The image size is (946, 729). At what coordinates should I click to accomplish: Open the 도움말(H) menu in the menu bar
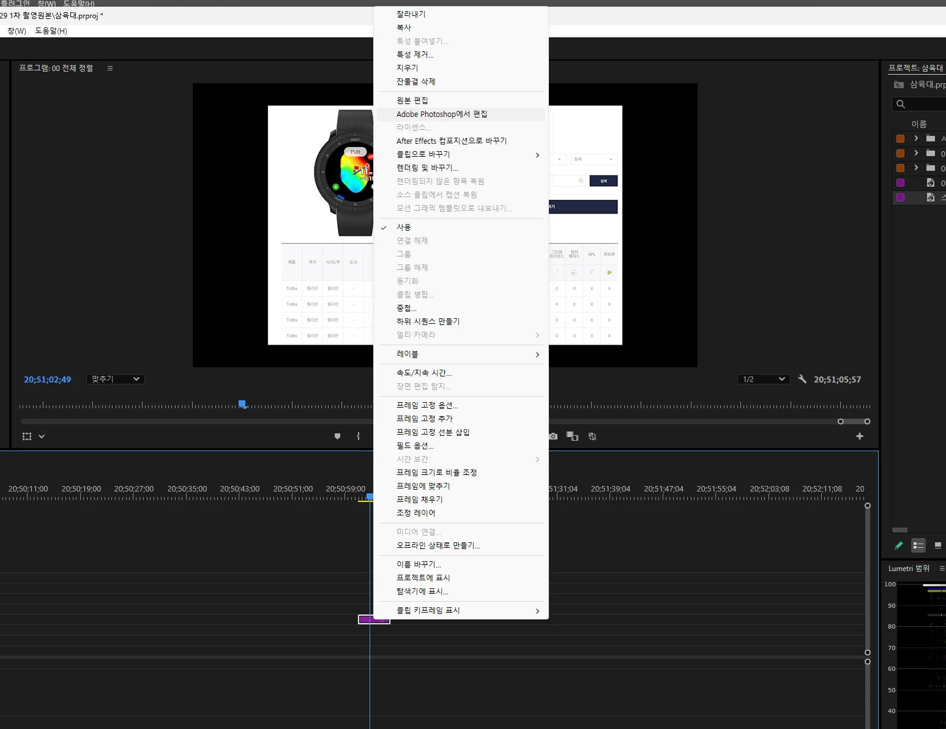[51, 31]
